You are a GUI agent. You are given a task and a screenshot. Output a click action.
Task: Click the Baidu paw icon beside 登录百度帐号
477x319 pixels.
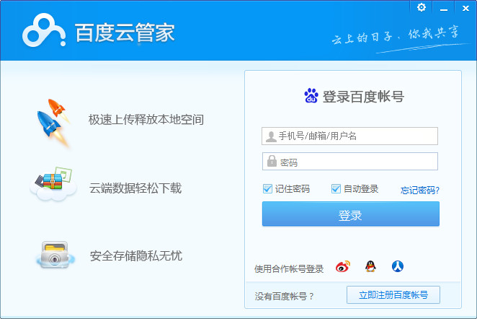coord(311,96)
